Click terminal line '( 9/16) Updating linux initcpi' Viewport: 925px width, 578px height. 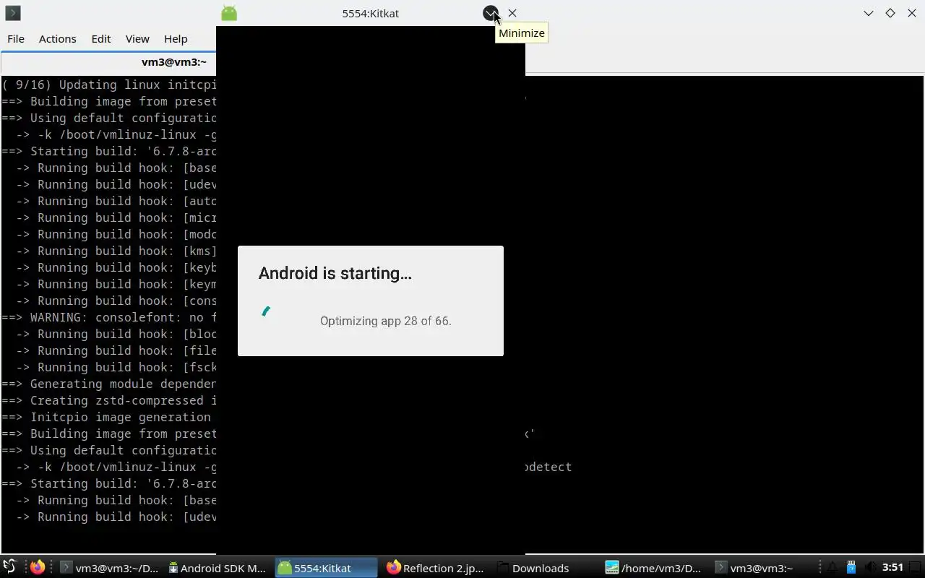pos(109,85)
